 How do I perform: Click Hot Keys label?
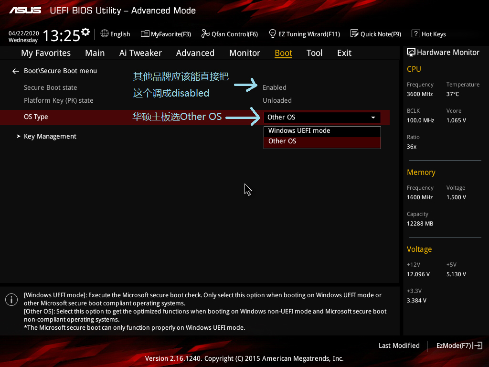434,34
